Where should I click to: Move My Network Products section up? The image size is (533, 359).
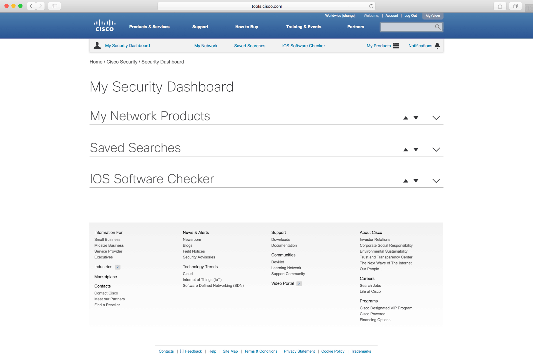coord(406,118)
